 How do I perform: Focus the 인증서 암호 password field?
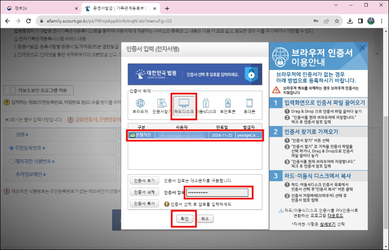(x=217, y=193)
